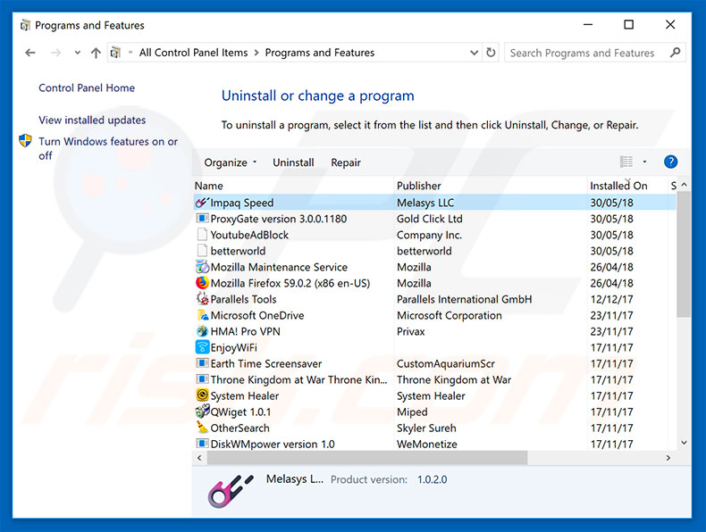706x532 pixels.
Task: Open the Organize dropdown menu
Action: pos(230,162)
